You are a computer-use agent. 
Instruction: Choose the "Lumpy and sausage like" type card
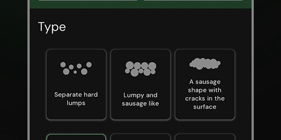pyautogui.click(x=140, y=84)
